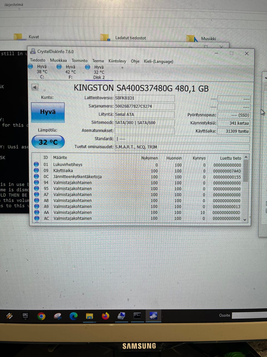Click the Käyttöaika value 31309 tuntia

[x=234, y=131]
